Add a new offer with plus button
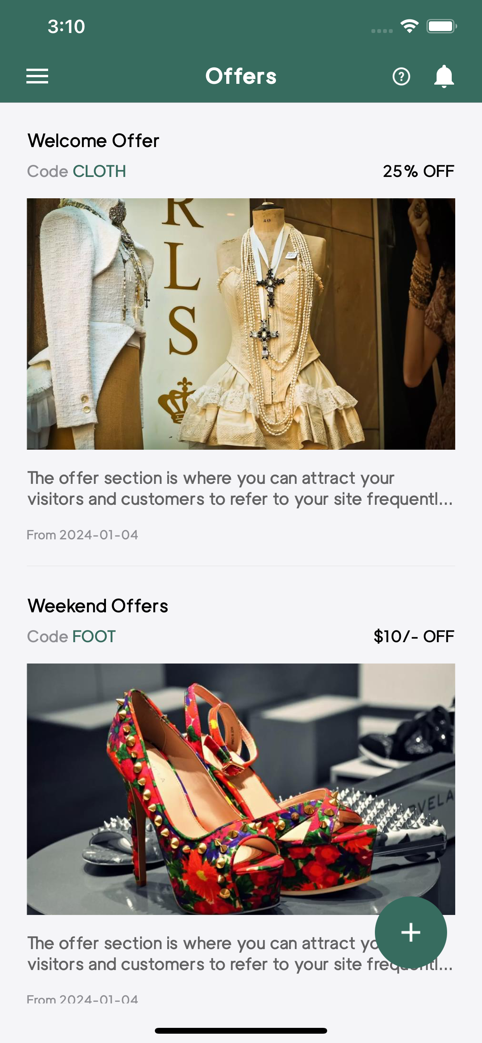This screenshot has width=482, height=1043. [411, 932]
